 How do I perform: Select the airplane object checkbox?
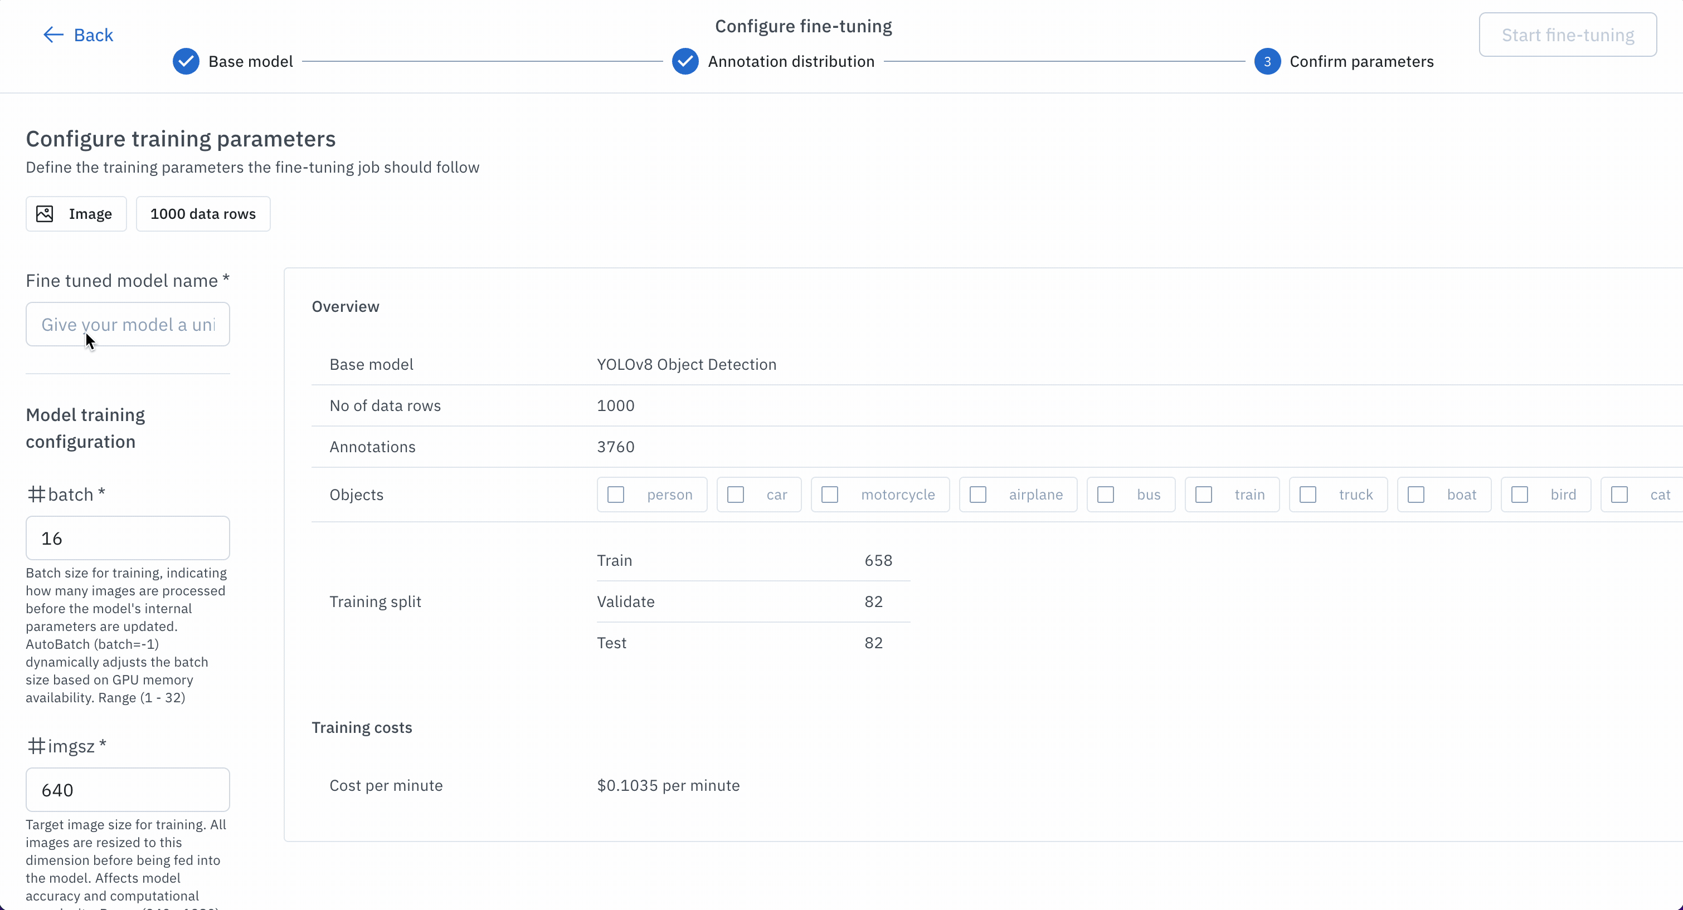pos(978,495)
